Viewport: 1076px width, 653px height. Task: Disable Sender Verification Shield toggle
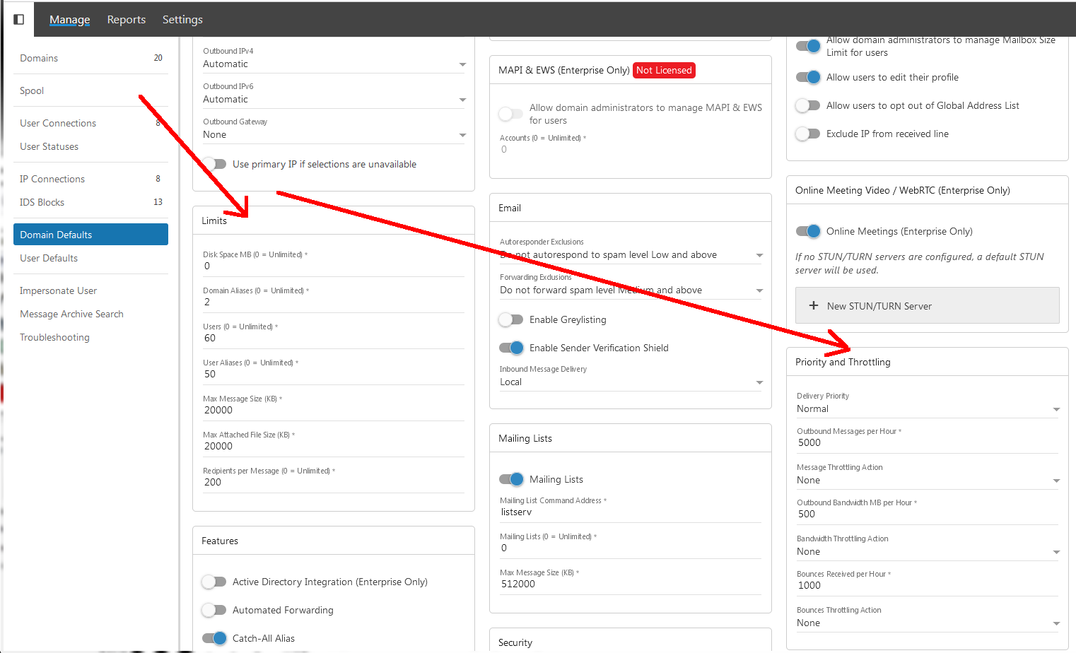510,348
